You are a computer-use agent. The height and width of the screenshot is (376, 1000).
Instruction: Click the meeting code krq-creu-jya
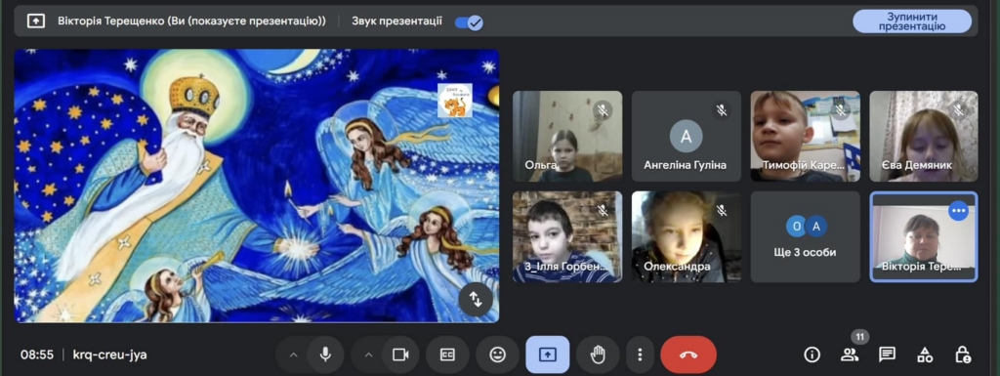(109, 355)
